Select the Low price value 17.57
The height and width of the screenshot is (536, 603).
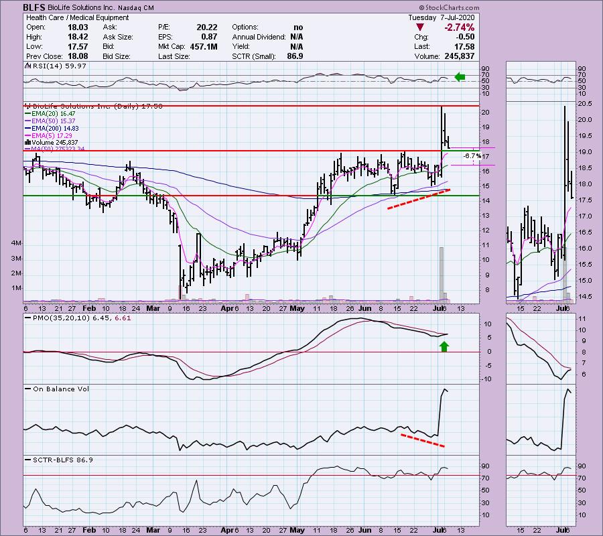click(x=78, y=46)
